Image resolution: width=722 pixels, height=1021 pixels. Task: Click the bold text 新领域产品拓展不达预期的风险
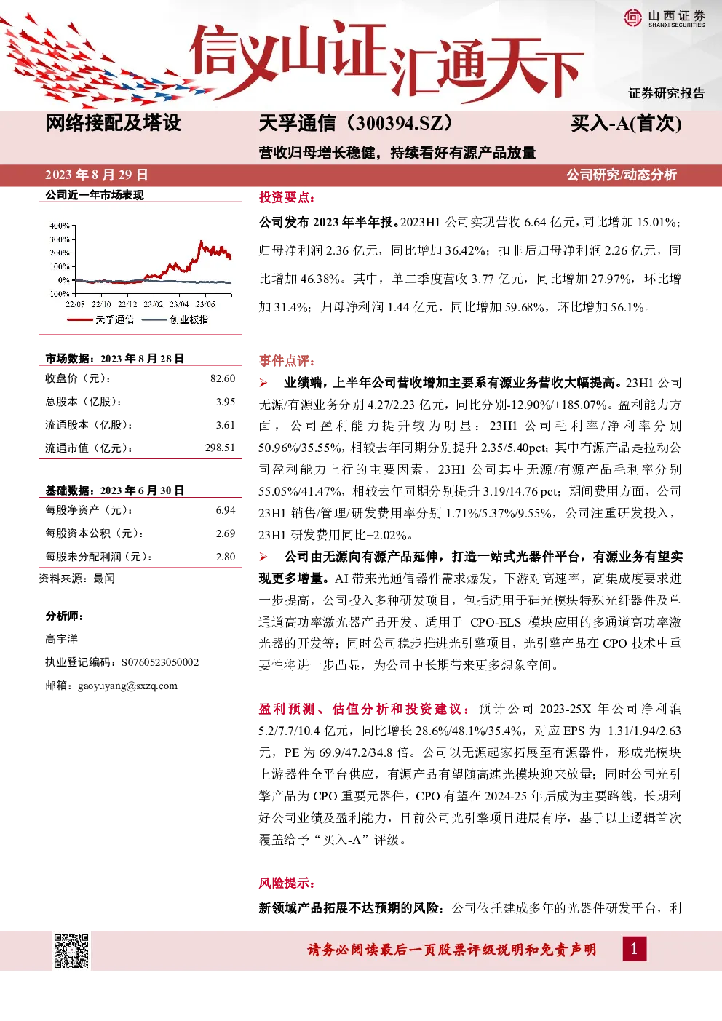point(350,908)
